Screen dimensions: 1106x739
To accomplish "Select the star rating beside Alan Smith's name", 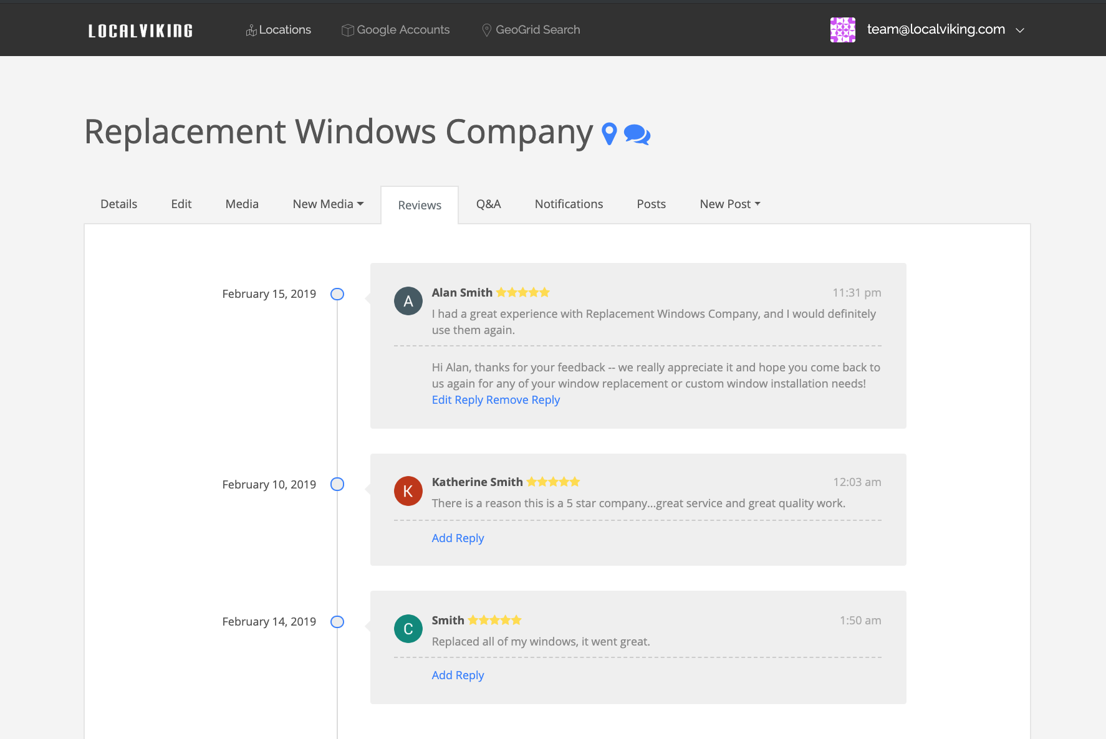I will pos(522,292).
